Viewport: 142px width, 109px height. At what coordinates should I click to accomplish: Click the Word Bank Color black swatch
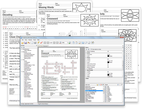[x=108, y=75]
